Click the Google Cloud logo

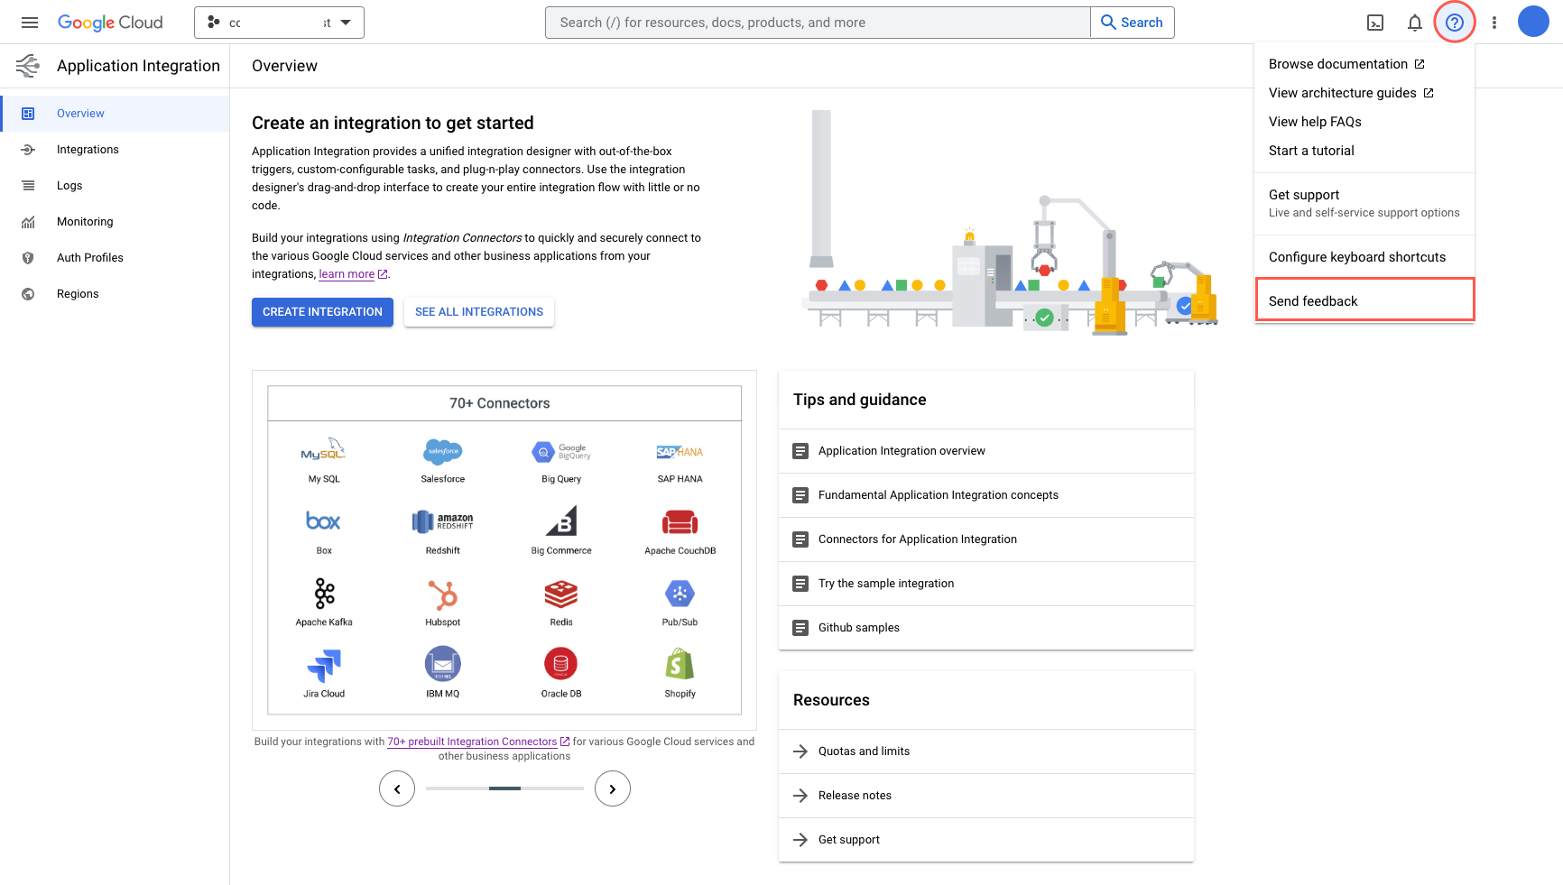pos(110,22)
